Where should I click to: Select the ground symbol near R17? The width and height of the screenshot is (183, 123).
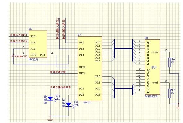pyautogui.click(x=178, y=108)
